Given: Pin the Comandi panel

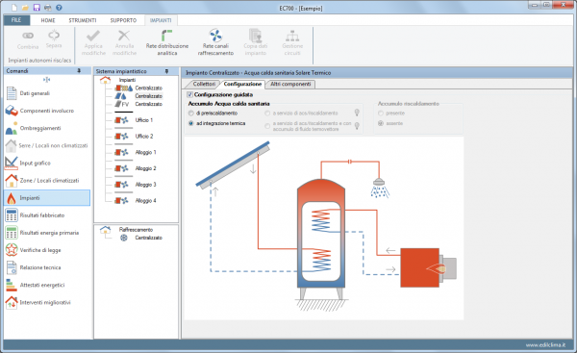Looking at the screenshot, I should tap(79, 70).
